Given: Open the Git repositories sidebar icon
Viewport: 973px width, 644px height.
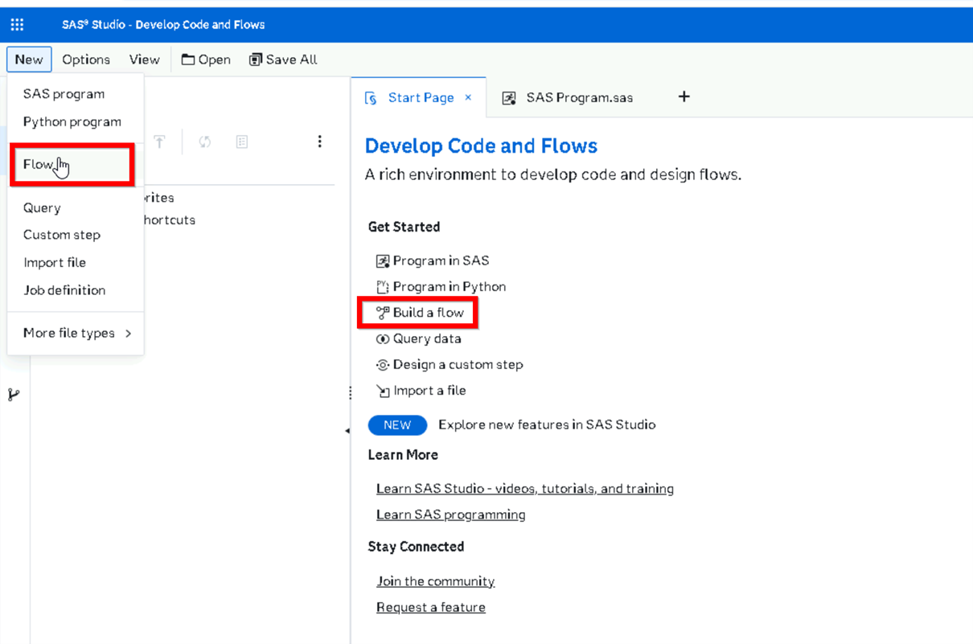Looking at the screenshot, I should pos(14,395).
